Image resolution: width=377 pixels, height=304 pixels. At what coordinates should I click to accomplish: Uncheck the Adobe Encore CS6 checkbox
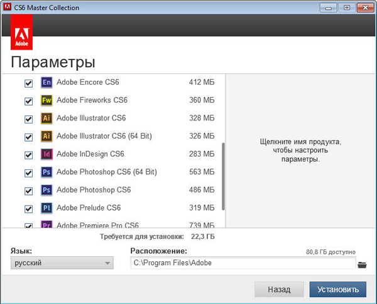[28, 83]
